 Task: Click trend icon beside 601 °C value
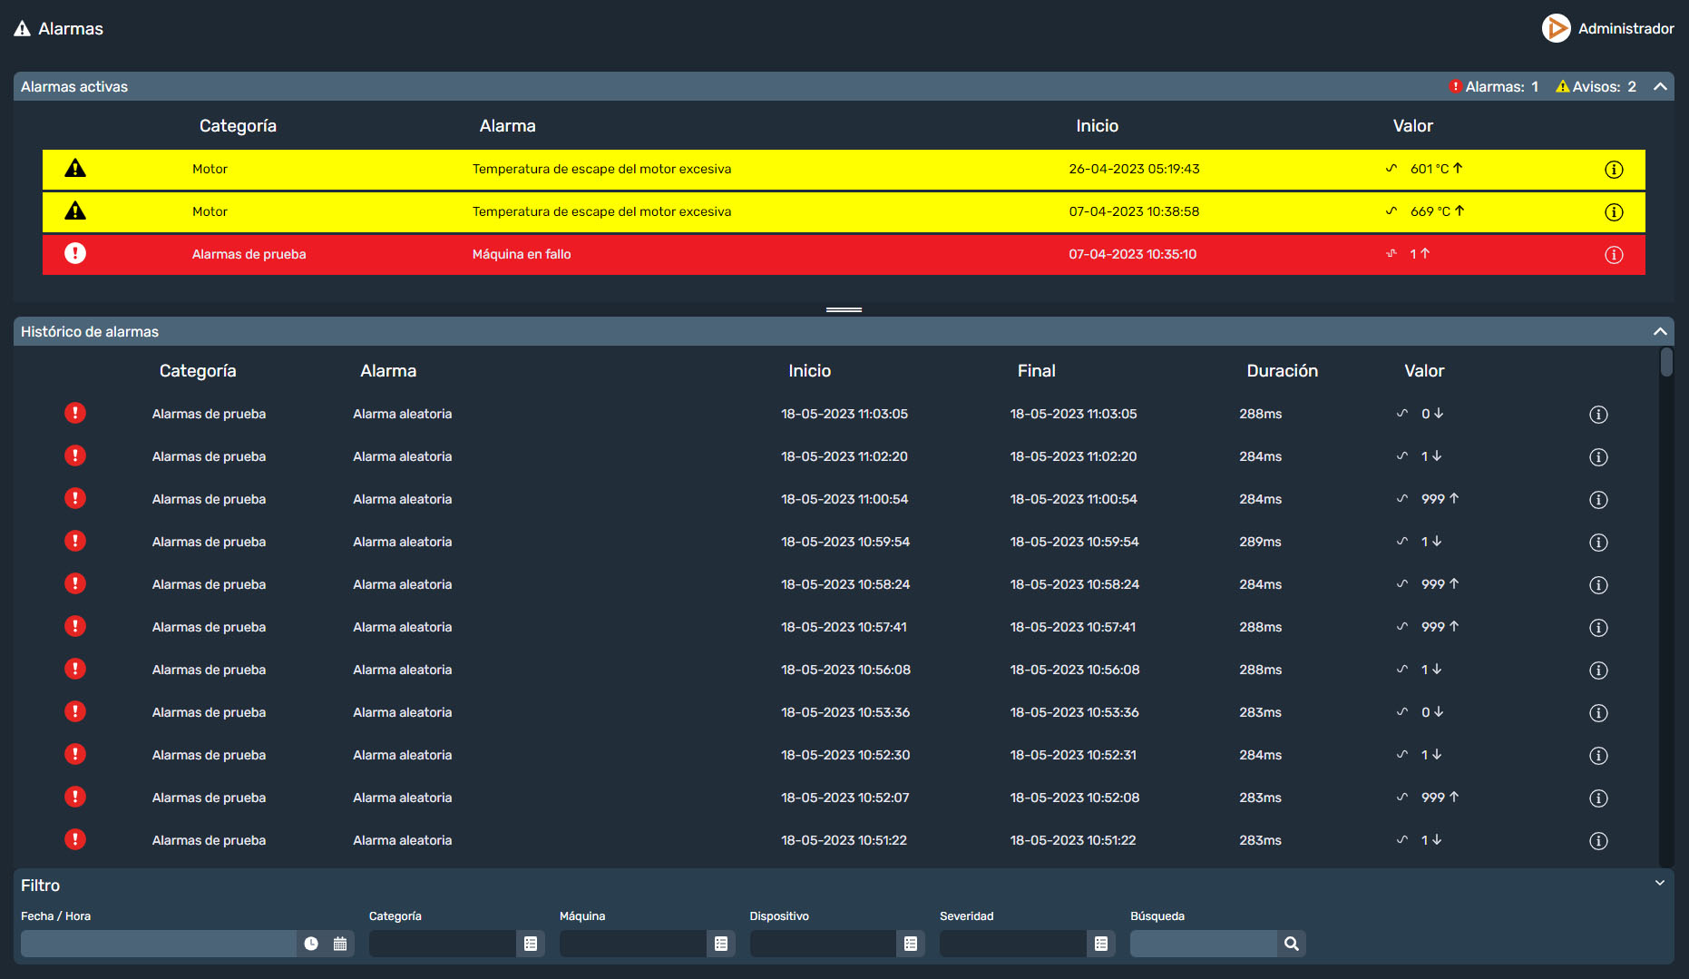point(1391,168)
